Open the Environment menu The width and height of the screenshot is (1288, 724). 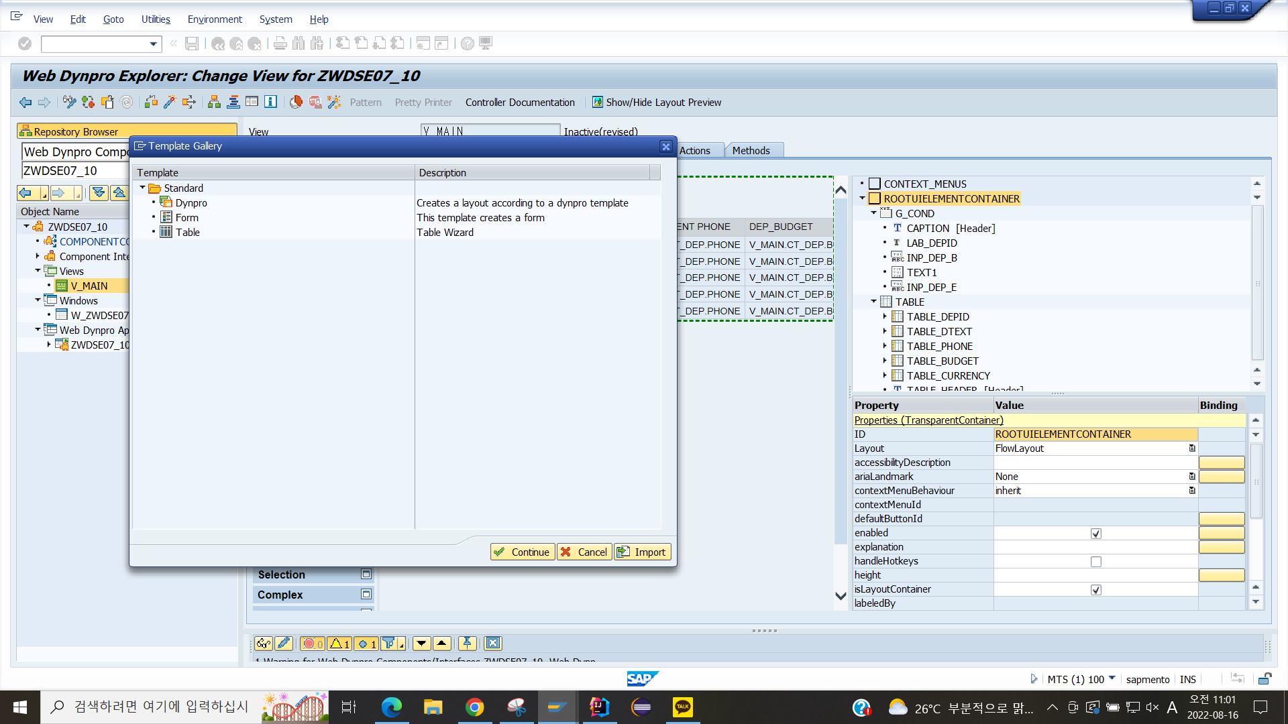[x=215, y=19]
